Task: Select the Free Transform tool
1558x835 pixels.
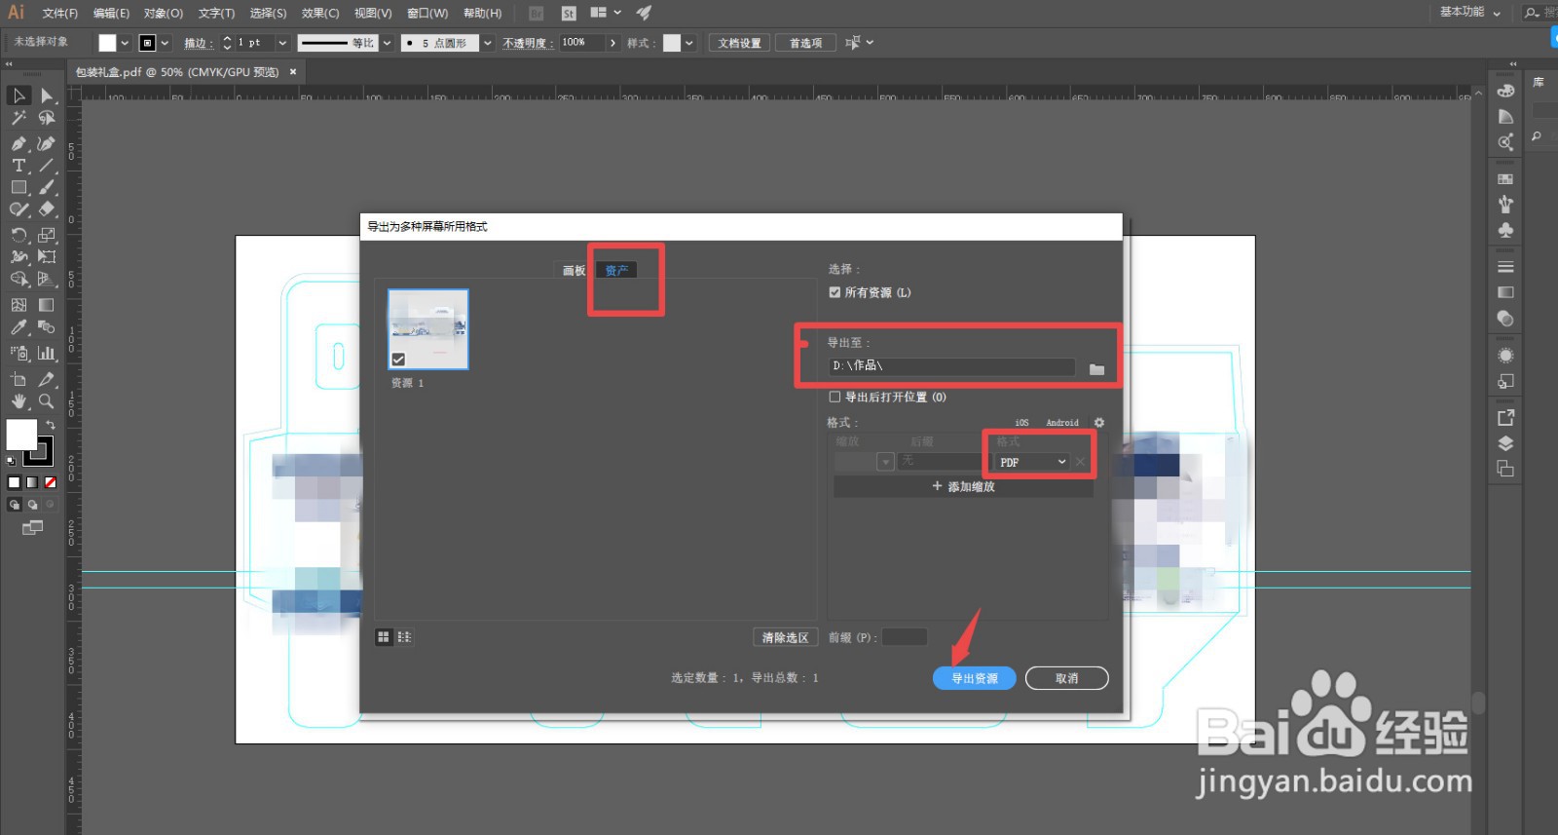Action: point(47,257)
